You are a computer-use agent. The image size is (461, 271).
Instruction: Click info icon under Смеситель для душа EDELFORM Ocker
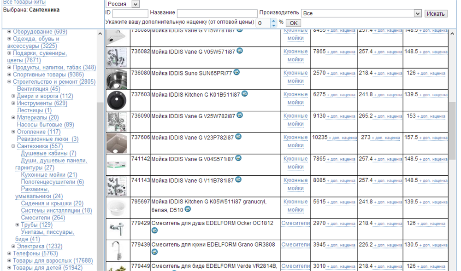coord(154,231)
